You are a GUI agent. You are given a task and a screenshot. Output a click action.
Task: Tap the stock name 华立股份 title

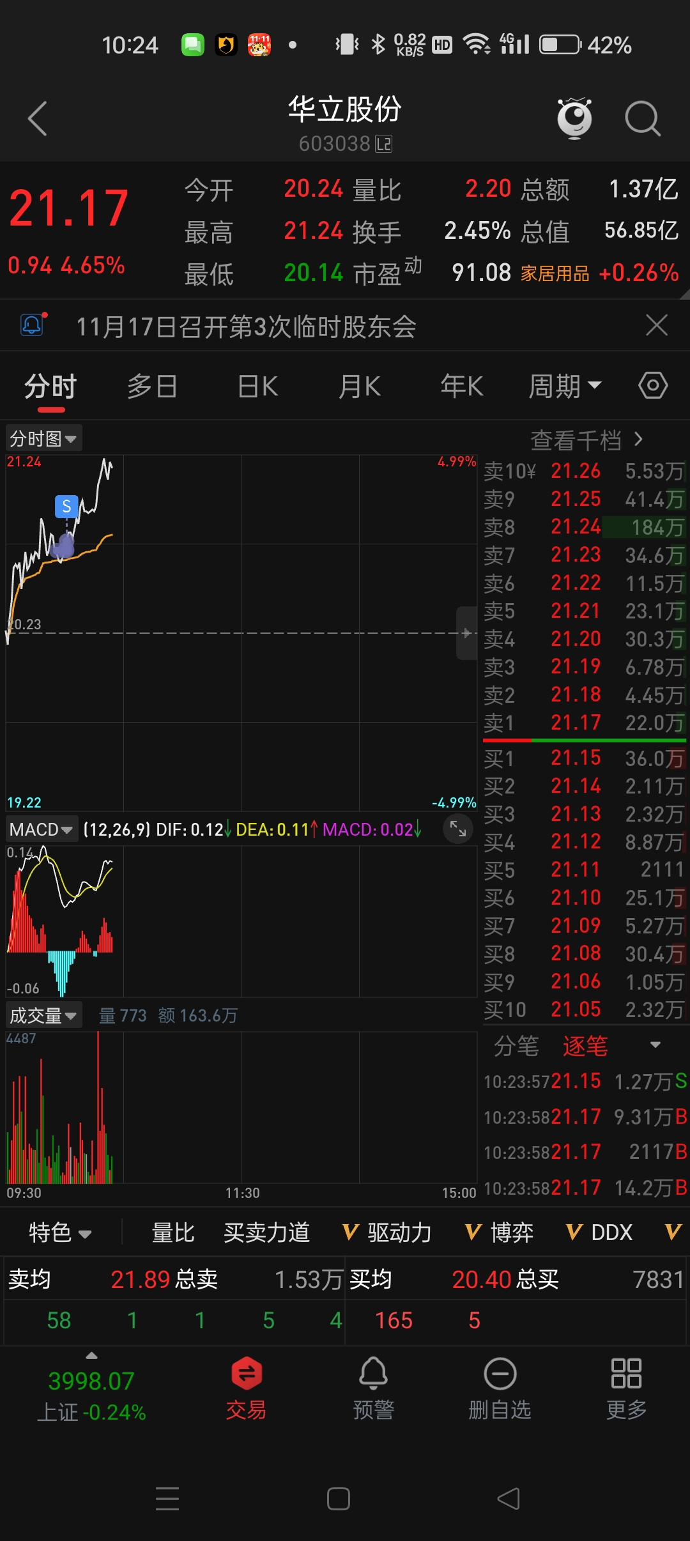(345, 109)
